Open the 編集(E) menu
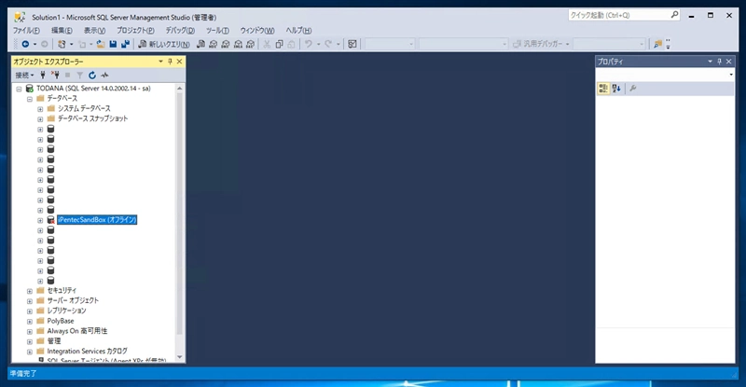The height and width of the screenshot is (387, 746). (x=62, y=31)
